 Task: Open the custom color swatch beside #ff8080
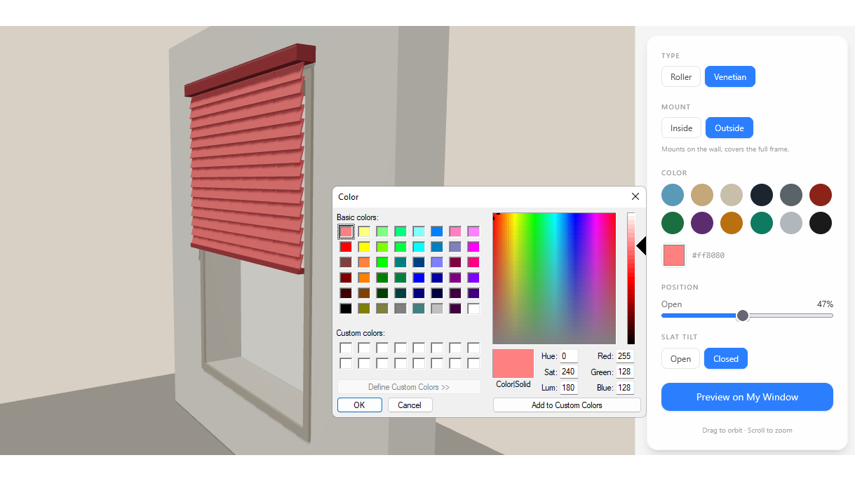point(674,255)
